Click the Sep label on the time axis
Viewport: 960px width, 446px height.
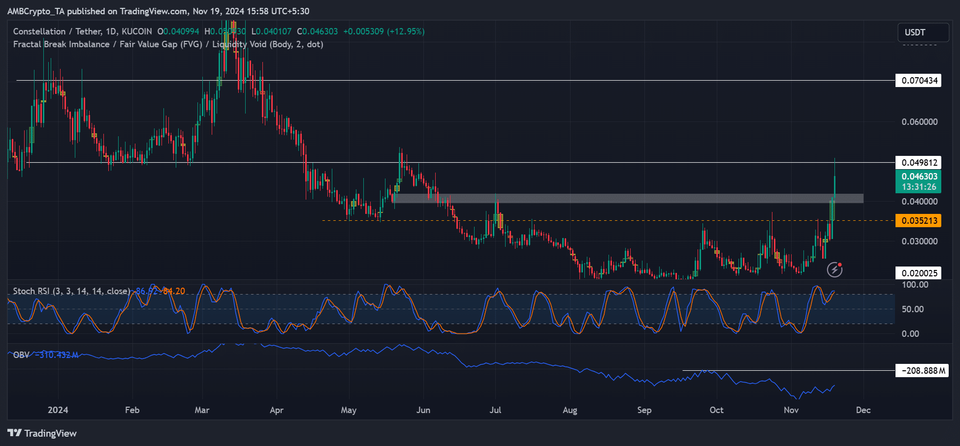(x=644, y=410)
